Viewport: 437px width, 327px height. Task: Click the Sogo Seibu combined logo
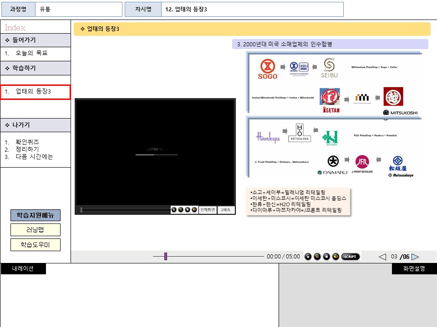pyautogui.click(x=299, y=69)
